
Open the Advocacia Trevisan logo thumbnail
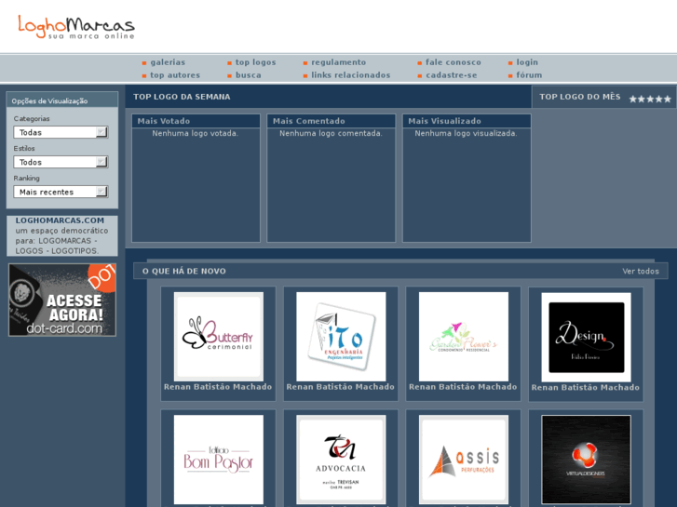(341, 460)
